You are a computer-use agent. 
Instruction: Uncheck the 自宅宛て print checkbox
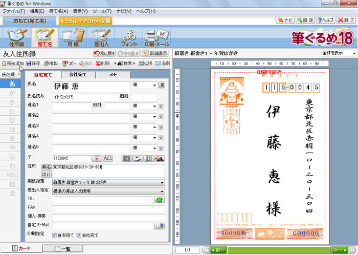[55, 236]
